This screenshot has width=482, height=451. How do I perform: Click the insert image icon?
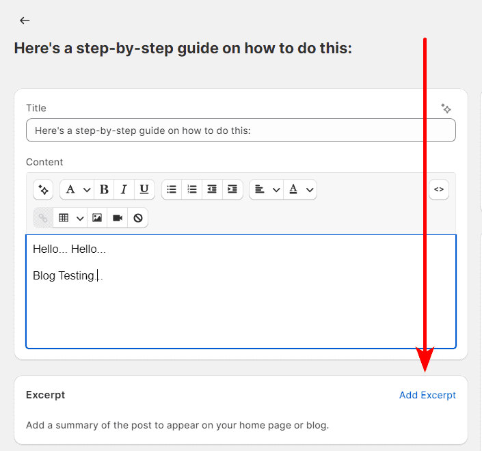[97, 218]
